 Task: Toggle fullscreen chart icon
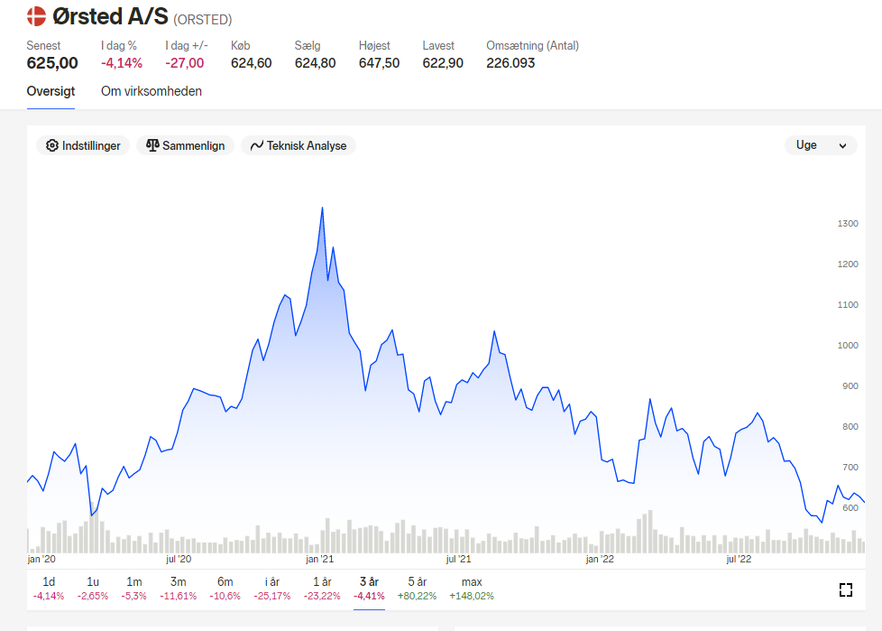pyautogui.click(x=845, y=589)
